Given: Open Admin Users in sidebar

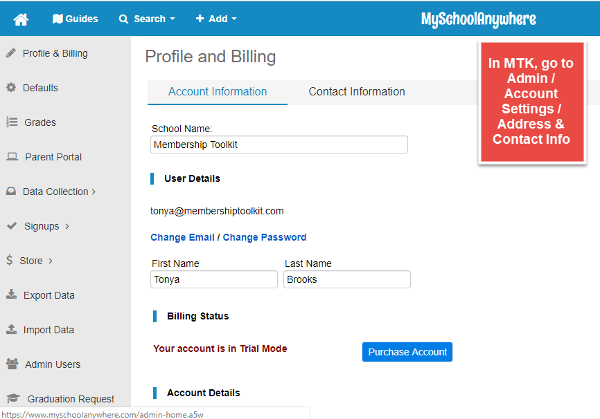Looking at the screenshot, I should point(53,365).
